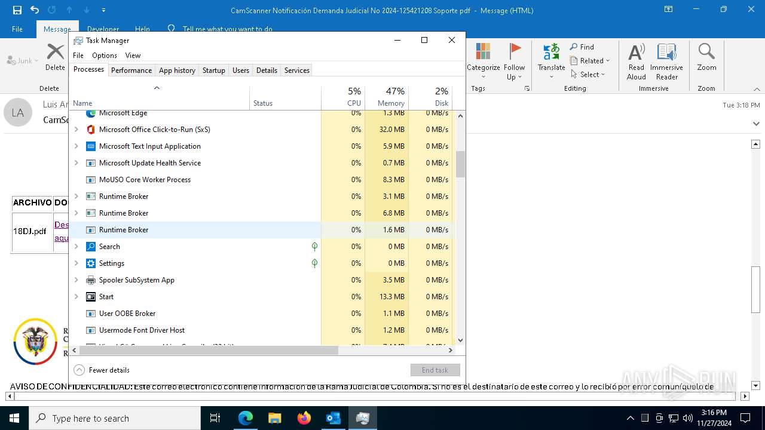Click the Start process icon

click(x=91, y=297)
